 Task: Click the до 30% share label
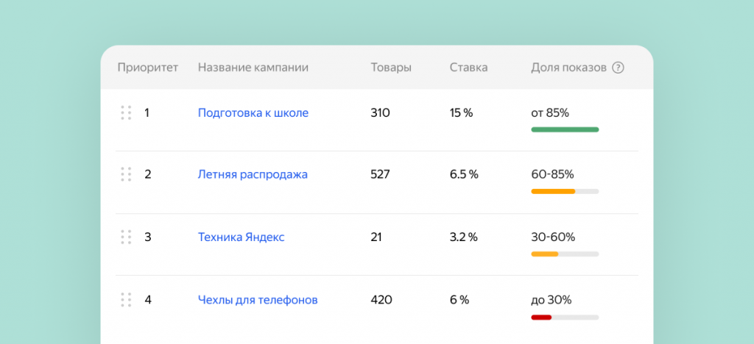551,301
